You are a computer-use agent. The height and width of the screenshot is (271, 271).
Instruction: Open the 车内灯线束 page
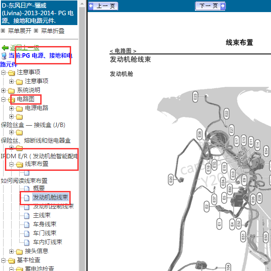click(x=47, y=242)
